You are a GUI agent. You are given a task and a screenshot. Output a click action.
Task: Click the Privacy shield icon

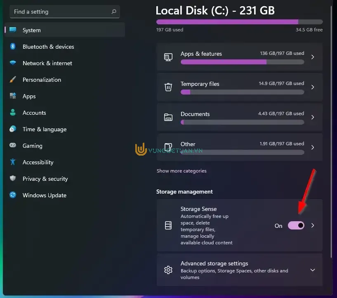click(x=13, y=178)
